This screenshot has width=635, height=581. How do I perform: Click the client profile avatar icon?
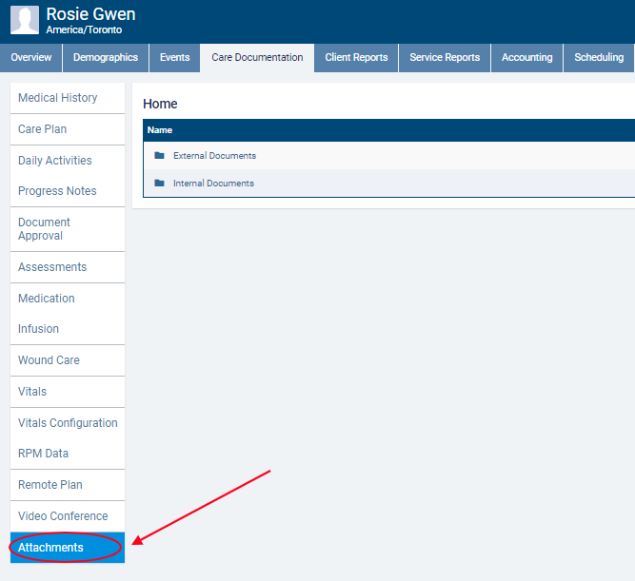click(x=25, y=20)
